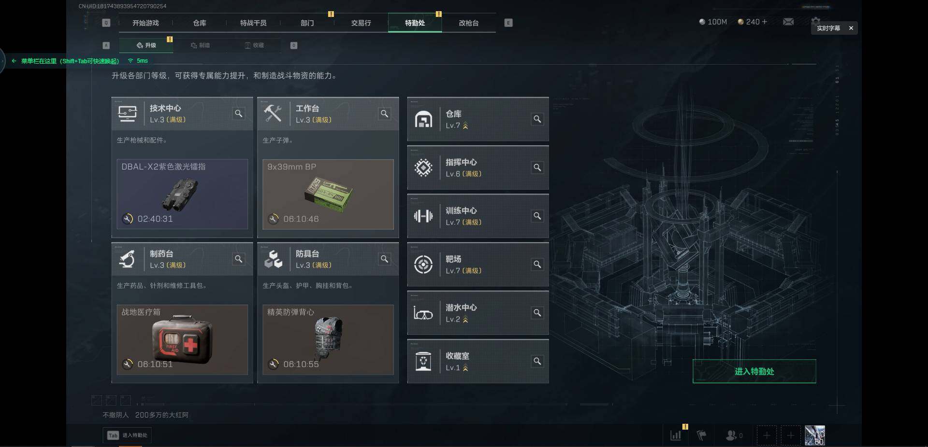The image size is (928, 447).
Task: Switch to the 交易行 tab
Action: (361, 23)
